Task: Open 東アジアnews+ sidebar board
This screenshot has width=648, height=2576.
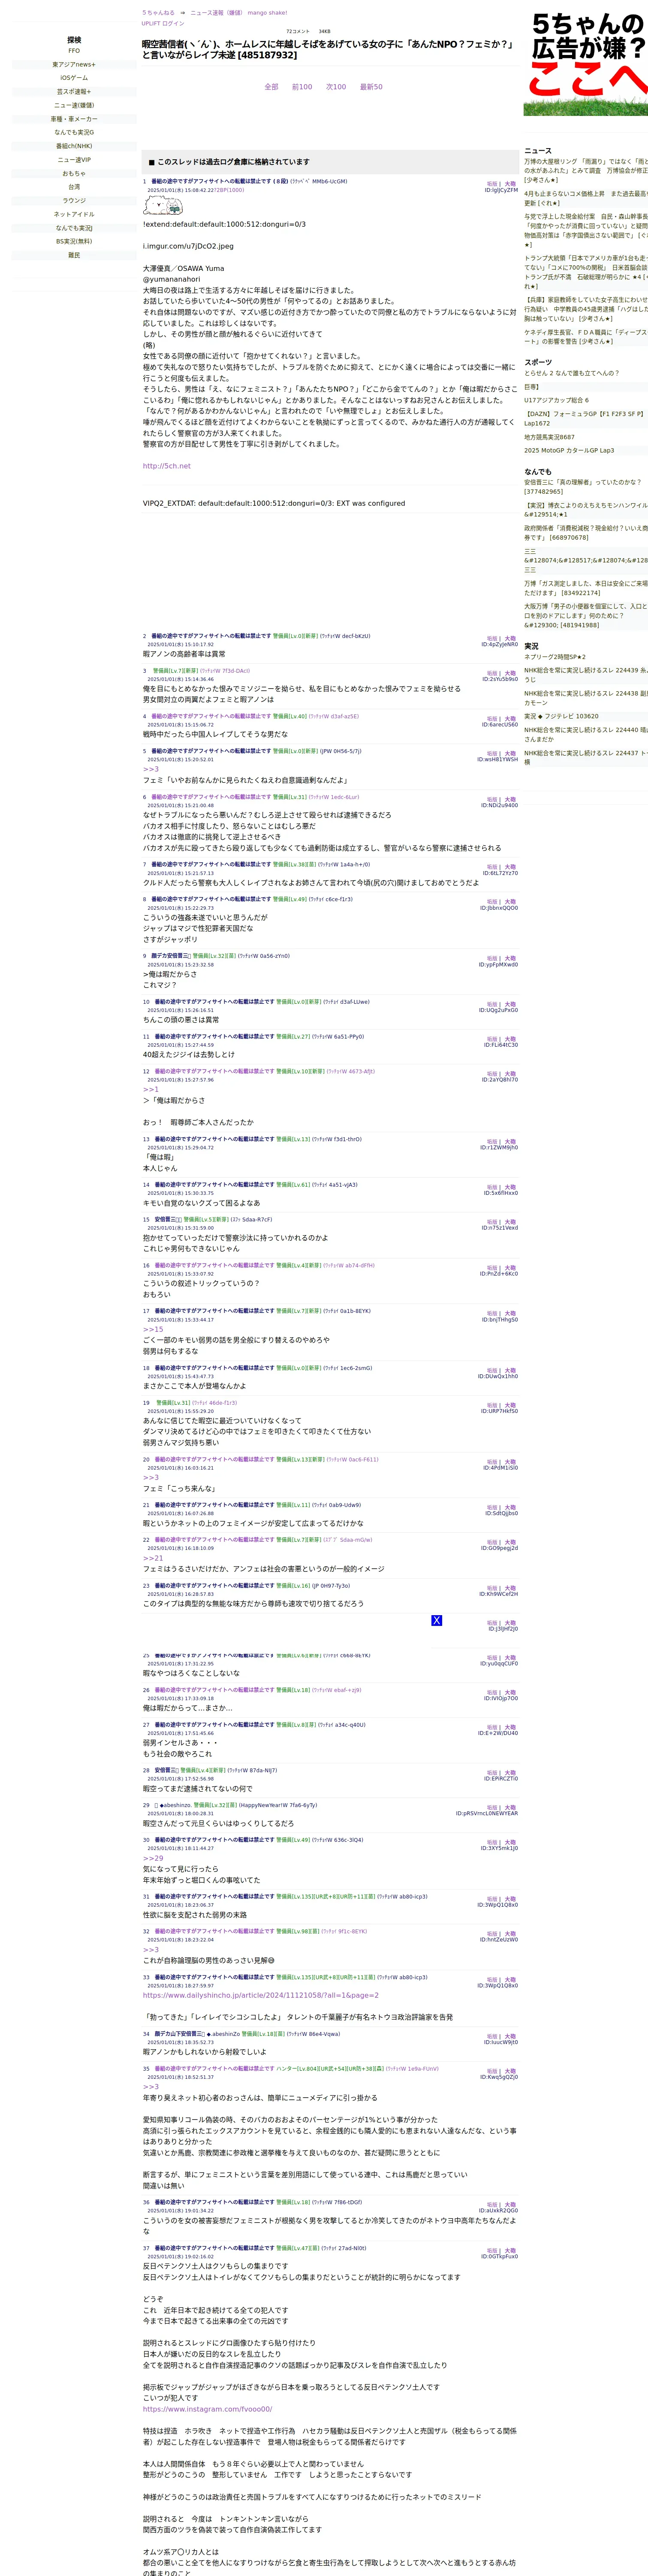Action: point(74,64)
